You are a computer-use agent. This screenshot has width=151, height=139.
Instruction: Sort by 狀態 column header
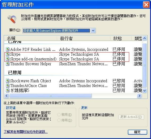click(x=121, y=38)
